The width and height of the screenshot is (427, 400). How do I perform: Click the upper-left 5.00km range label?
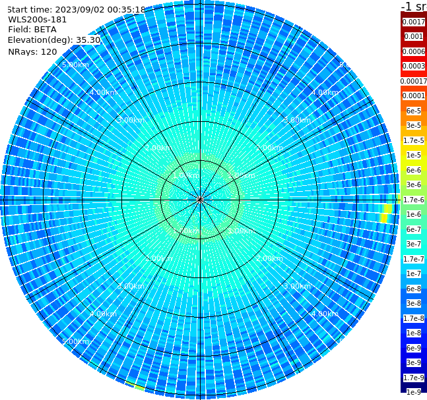pyautogui.click(x=75, y=65)
